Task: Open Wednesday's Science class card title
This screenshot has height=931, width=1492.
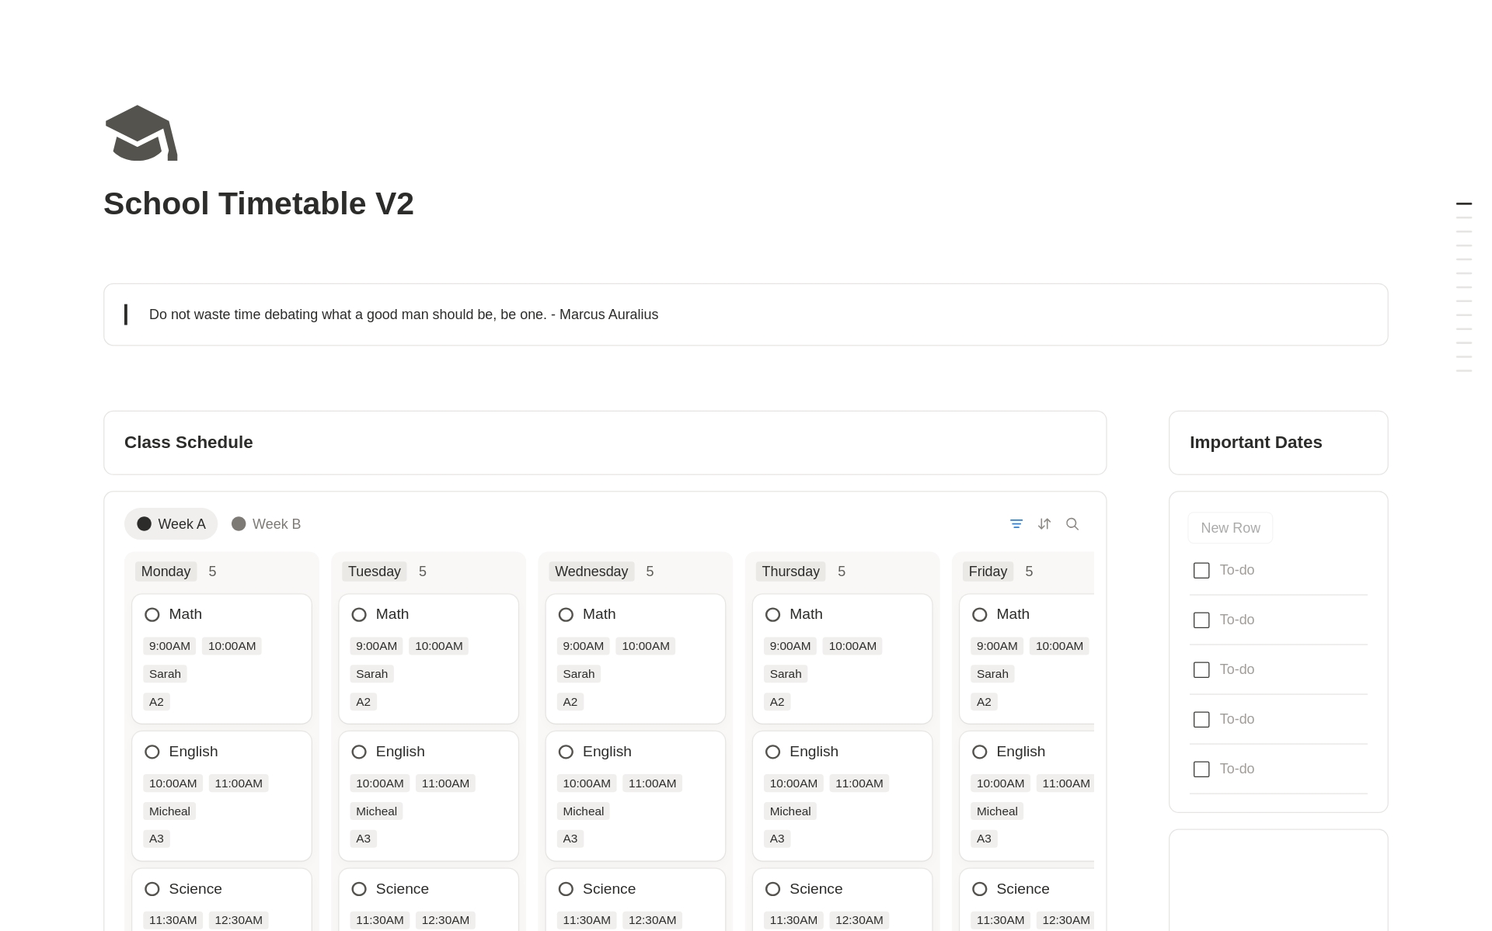Action: click(609, 889)
